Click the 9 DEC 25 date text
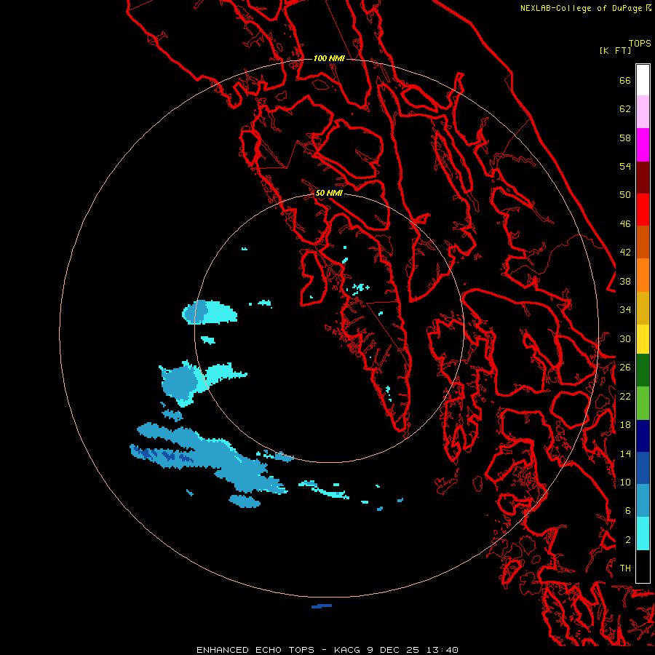This screenshot has width=655, height=655. click(394, 650)
